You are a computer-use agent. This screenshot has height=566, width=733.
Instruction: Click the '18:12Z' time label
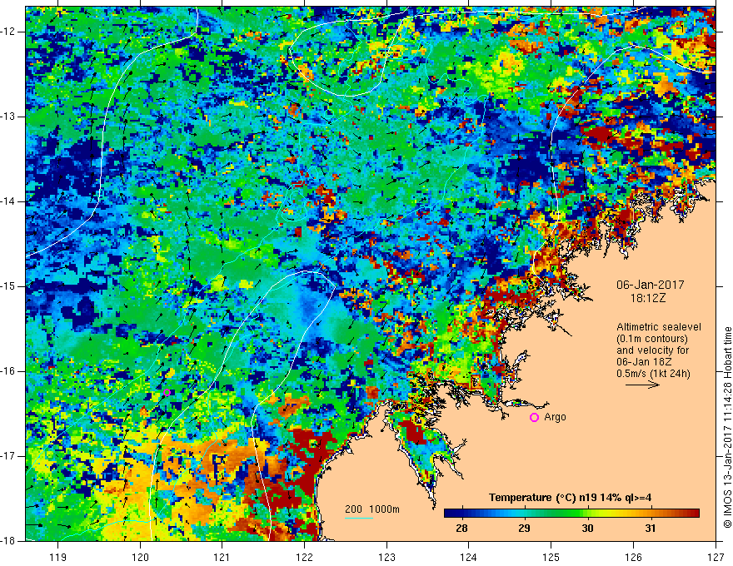[x=647, y=297]
